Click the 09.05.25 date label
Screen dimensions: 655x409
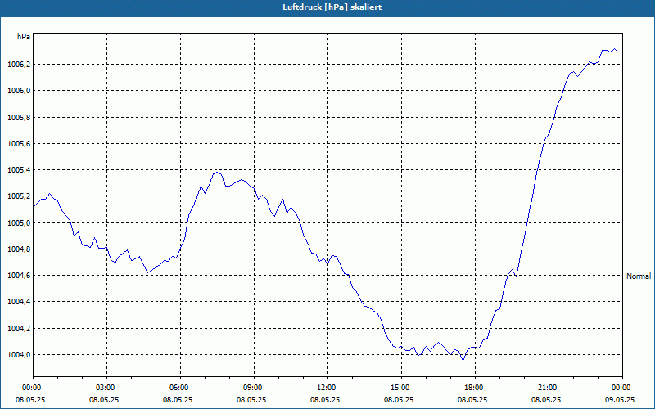pos(620,399)
